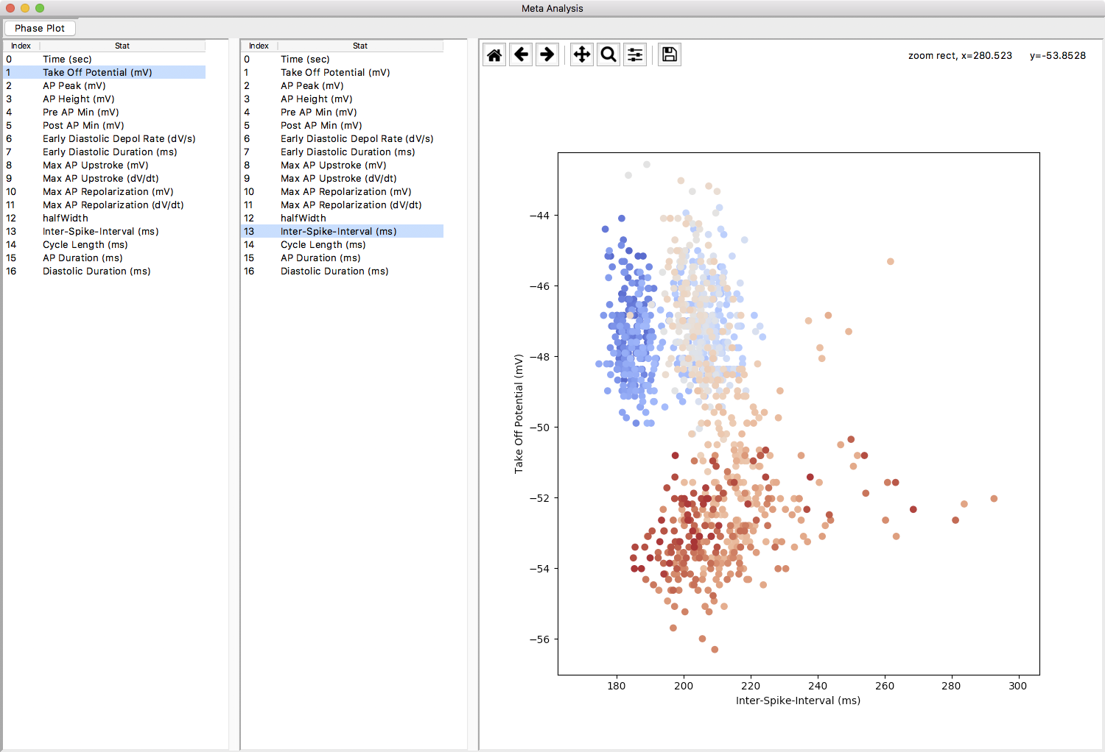1105x752 pixels.
Task: Go back to the previous plot view
Action: (x=522, y=54)
